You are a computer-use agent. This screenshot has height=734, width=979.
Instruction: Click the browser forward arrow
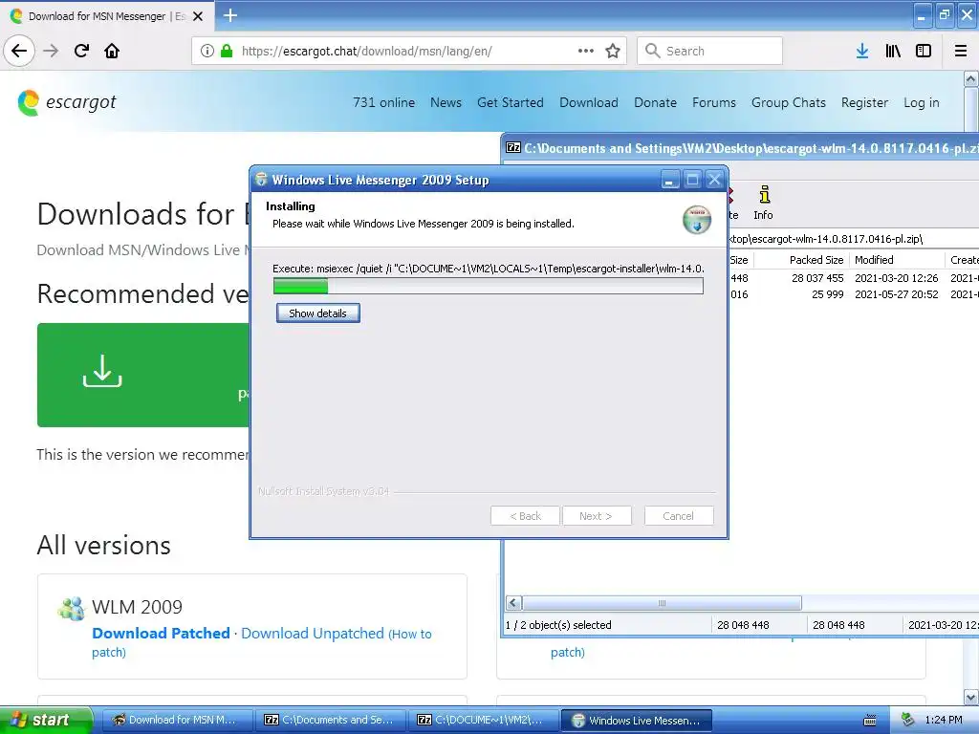pyautogui.click(x=51, y=51)
